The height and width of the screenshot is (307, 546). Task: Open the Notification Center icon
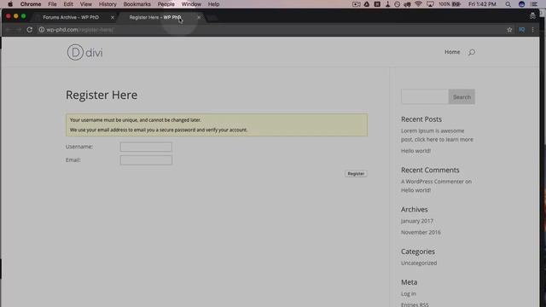pos(534,4)
